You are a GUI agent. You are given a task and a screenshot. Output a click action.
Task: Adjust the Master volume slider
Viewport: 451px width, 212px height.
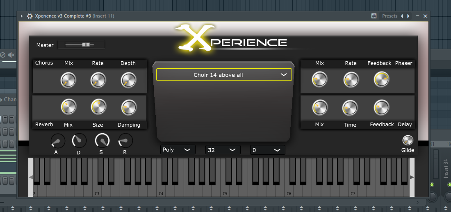pyautogui.click(x=81, y=45)
